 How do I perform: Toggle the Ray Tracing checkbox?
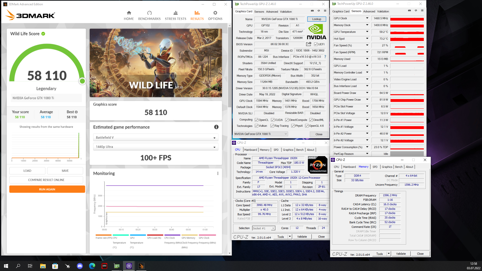tap(272, 126)
